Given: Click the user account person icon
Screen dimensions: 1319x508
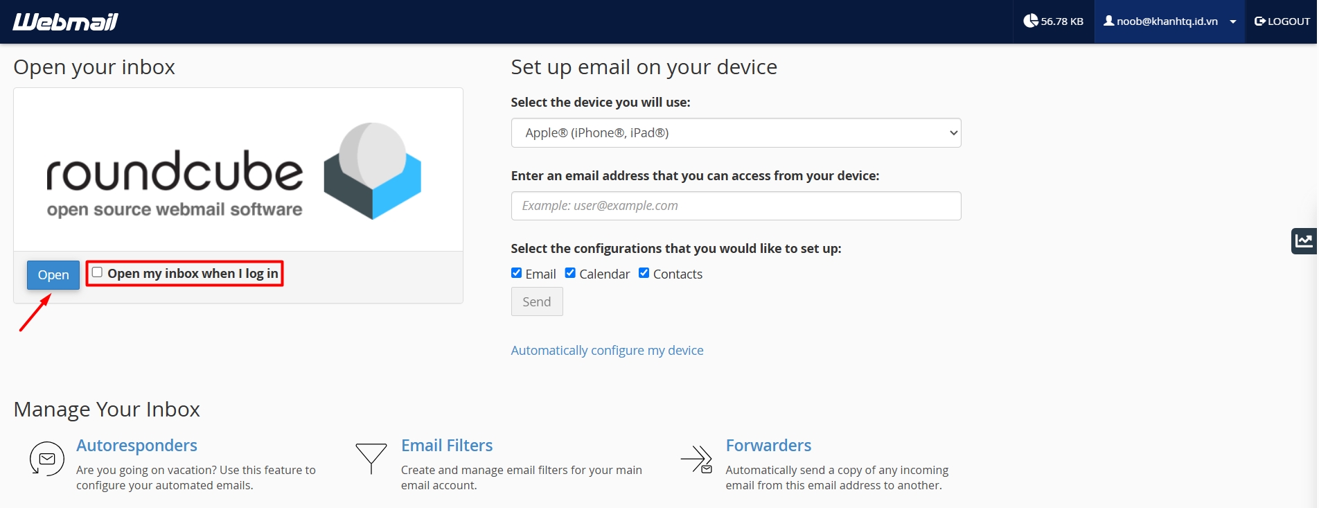Looking at the screenshot, I should pyautogui.click(x=1108, y=21).
